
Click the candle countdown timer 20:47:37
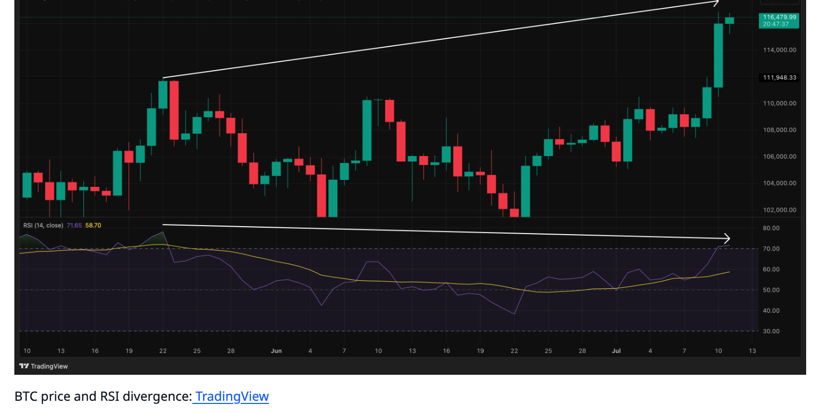coord(776,24)
